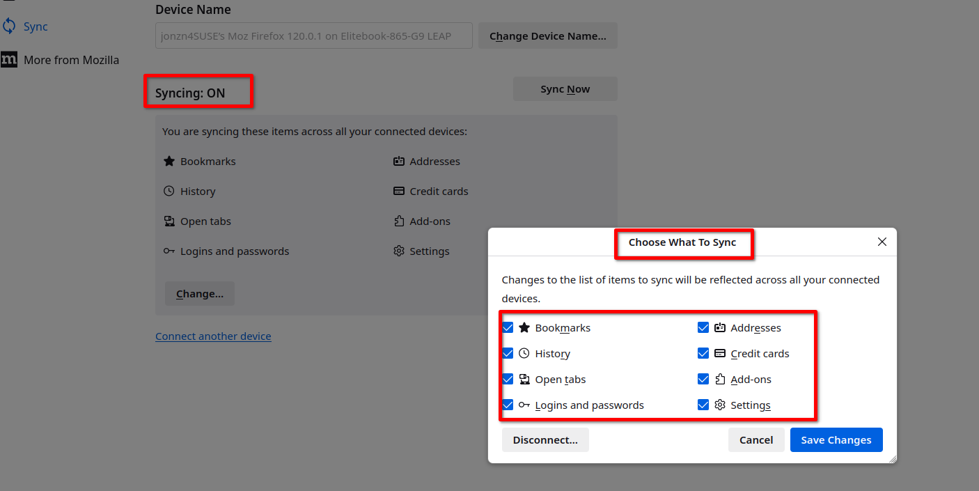Viewport: 979px width, 491px height.
Task: Click the Device Name text field
Action: tap(314, 36)
